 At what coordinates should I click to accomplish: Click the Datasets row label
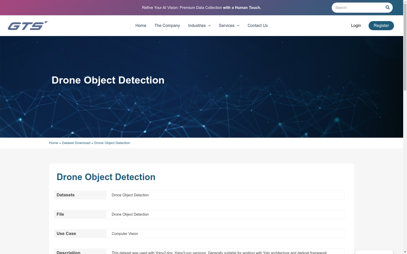[x=65, y=195]
